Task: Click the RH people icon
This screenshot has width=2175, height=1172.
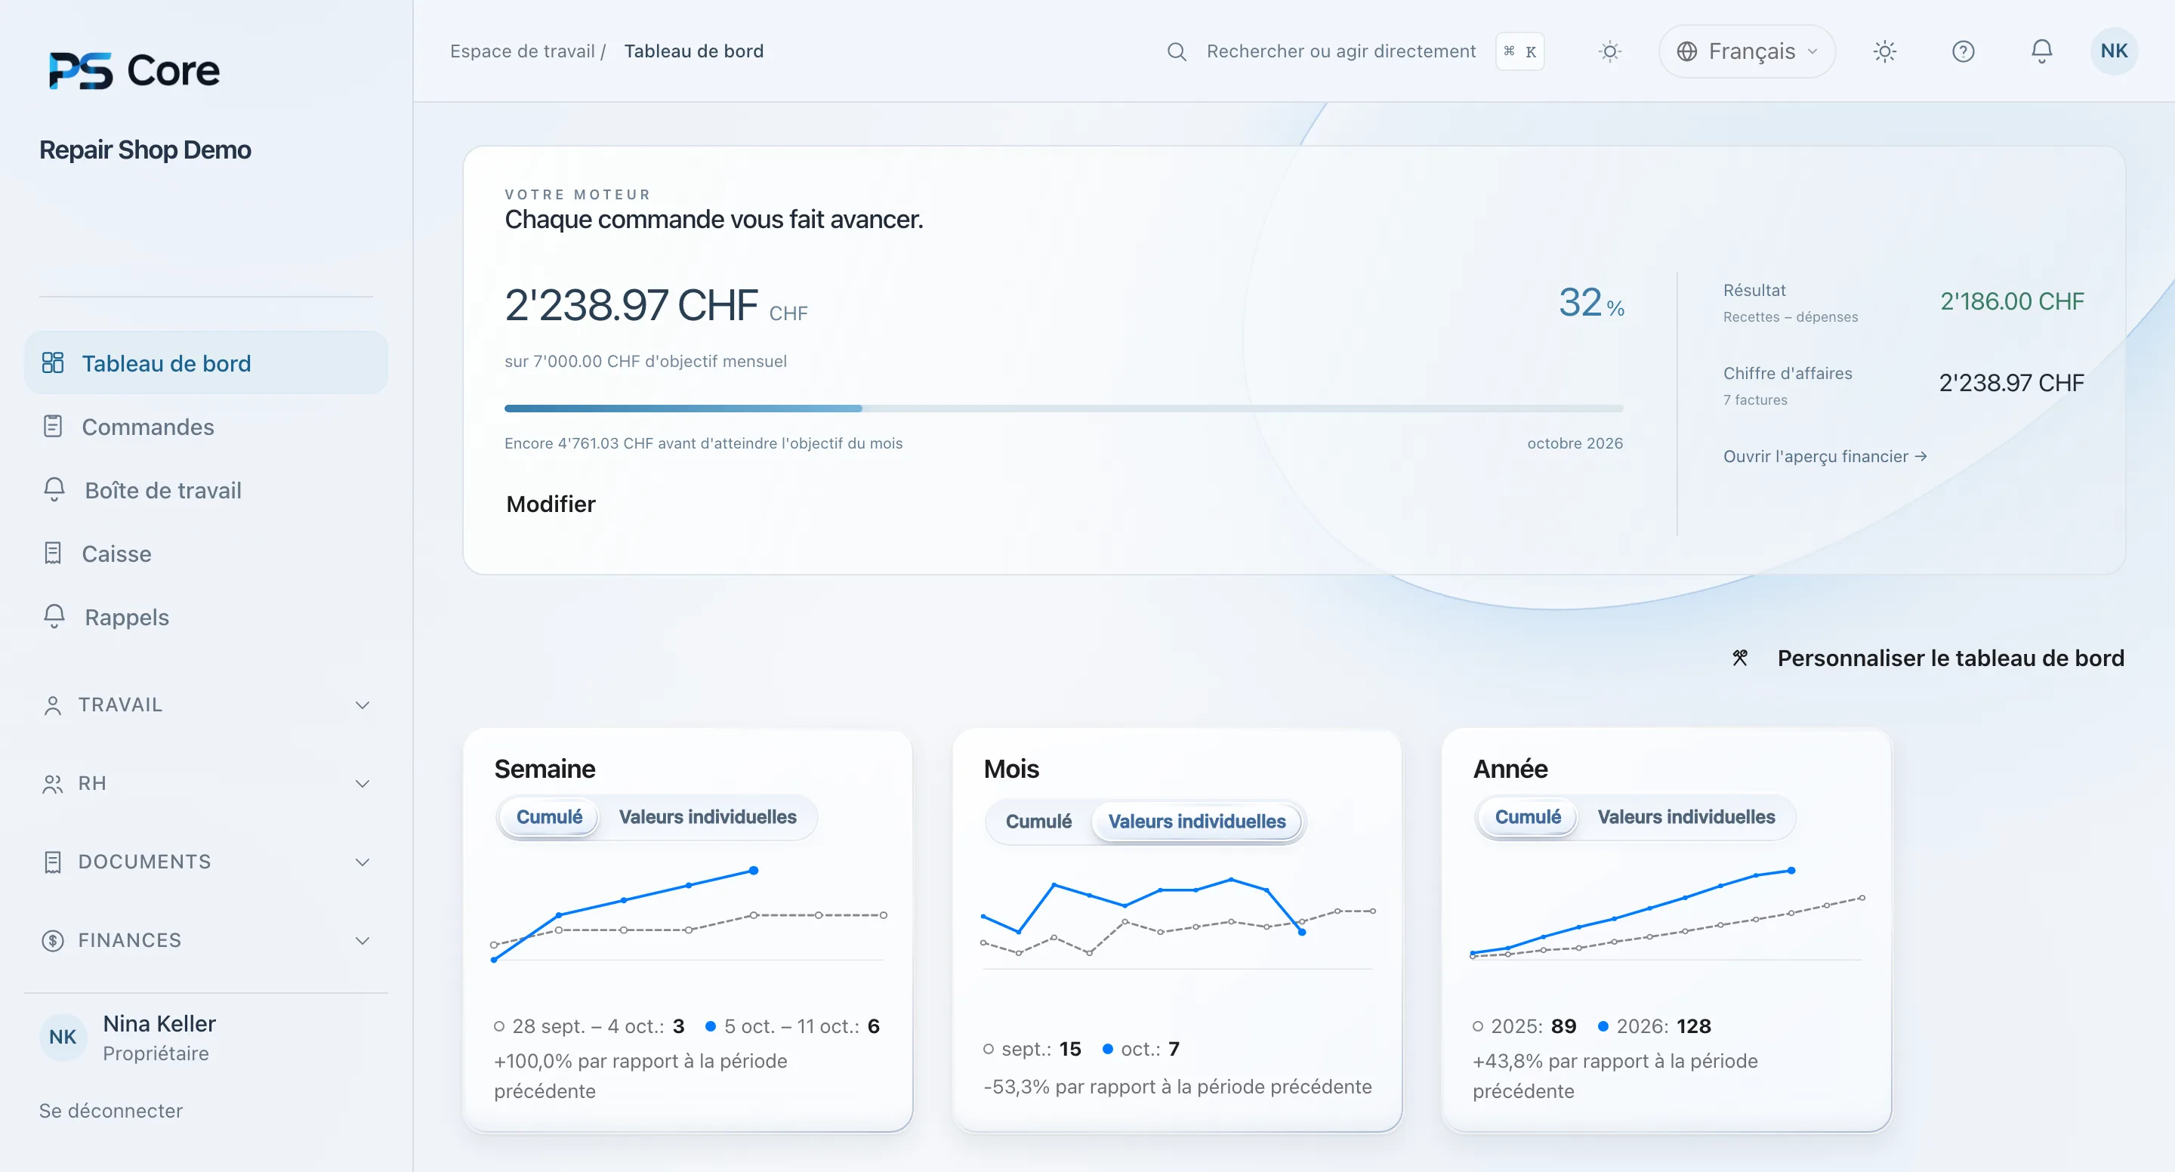Action: [x=52, y=784]
